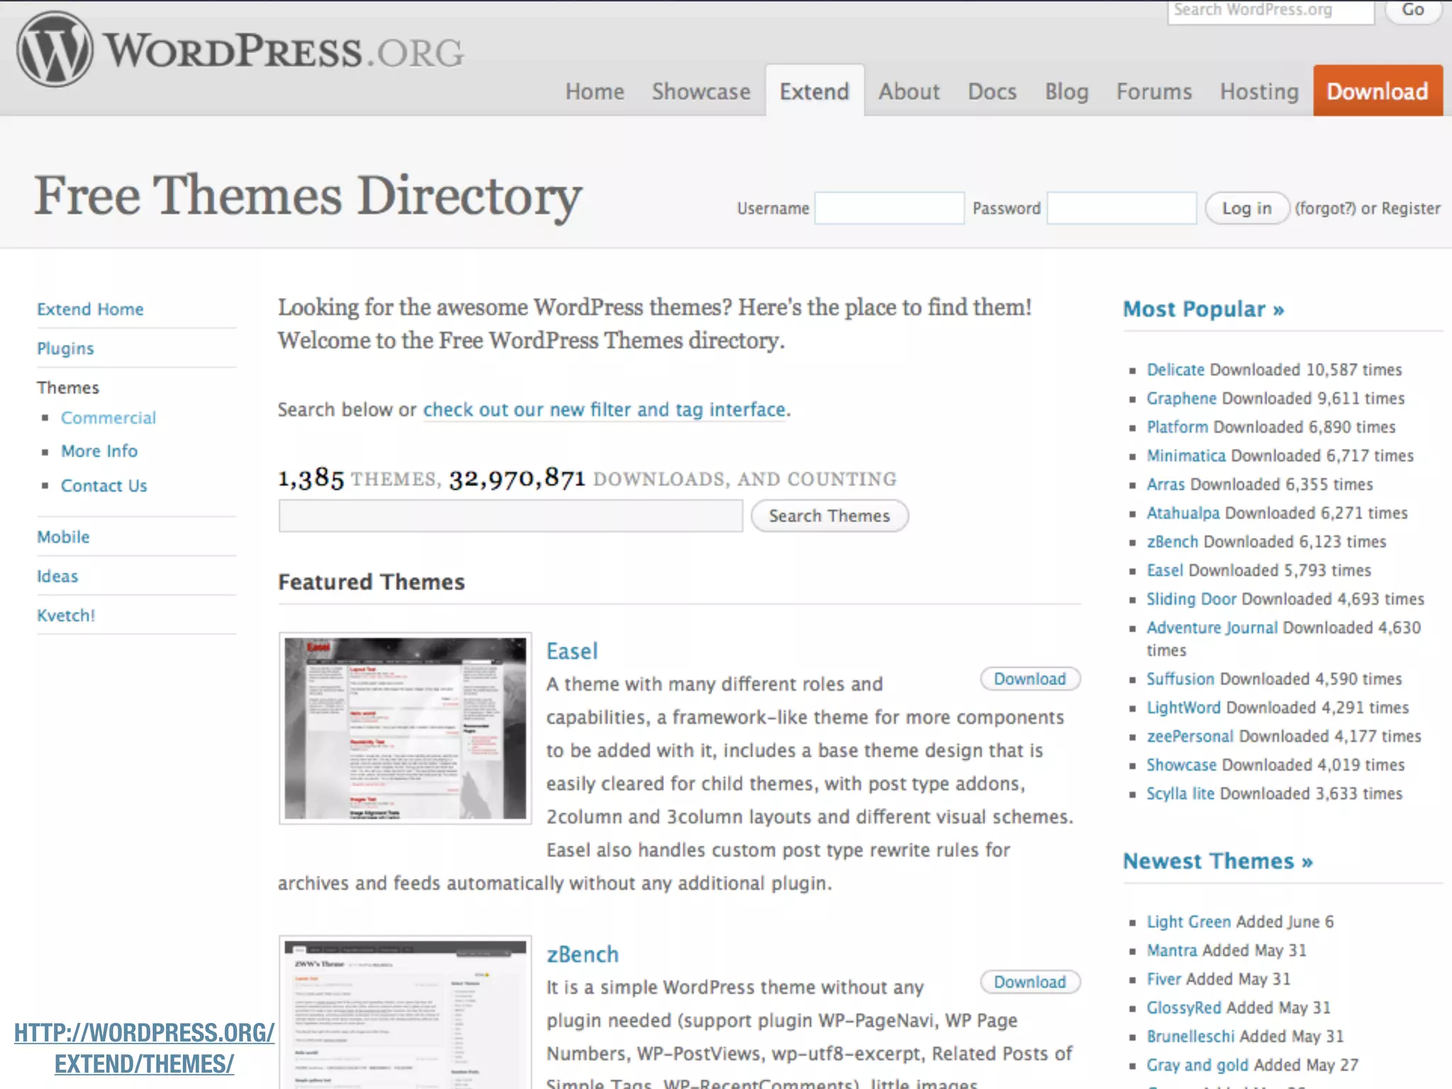Open the zBench theme thumbnail
The image size is (1452, 1089).
point(406,1012)
